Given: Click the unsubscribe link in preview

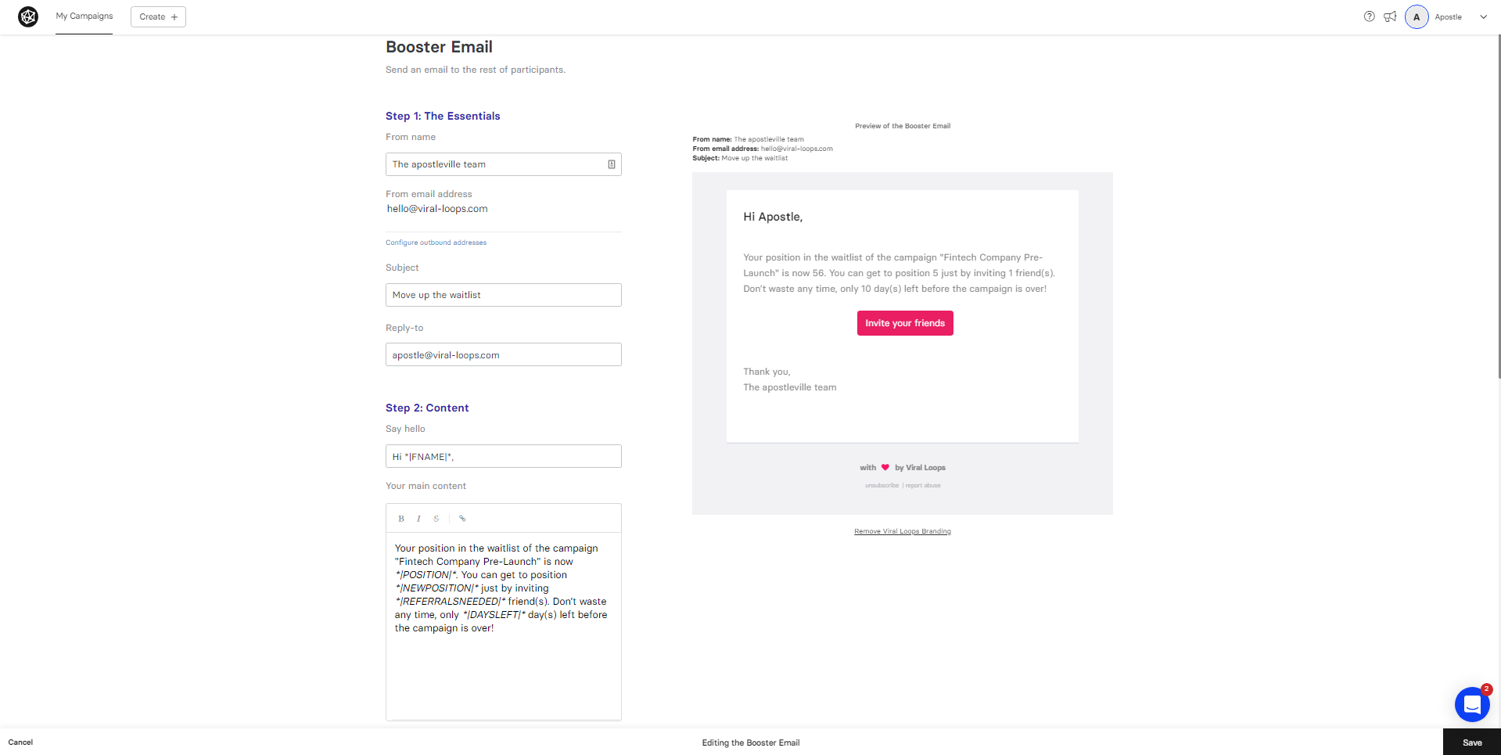Looking at the screenshot, I should pos(882,486).
